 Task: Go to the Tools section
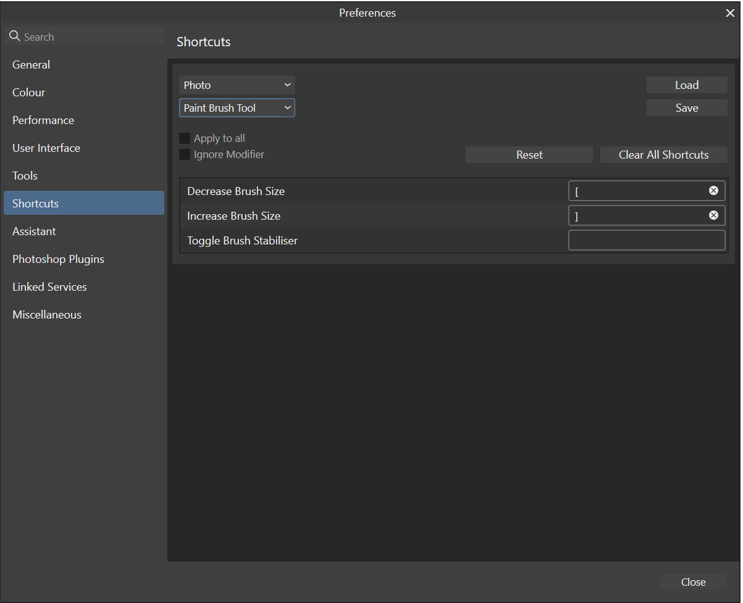point(25,175)
